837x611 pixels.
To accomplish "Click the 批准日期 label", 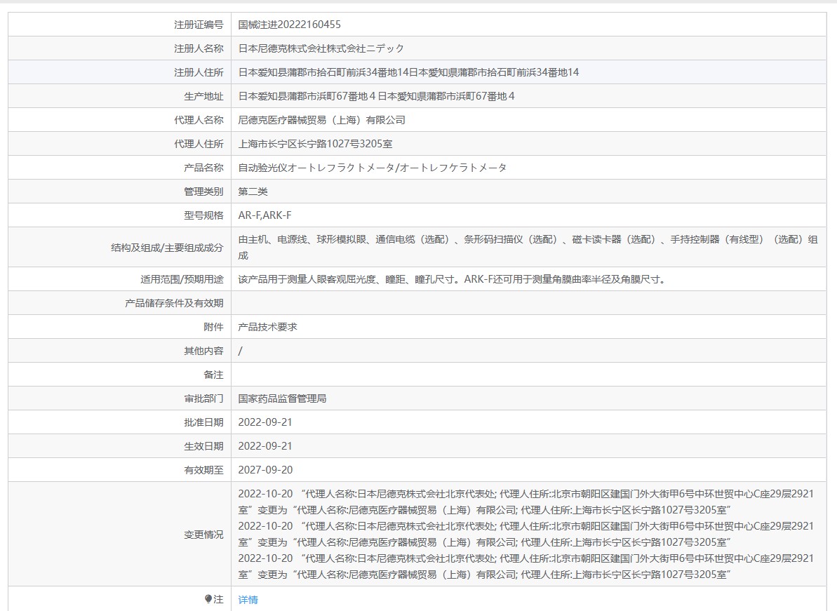I will pos(203,422).
